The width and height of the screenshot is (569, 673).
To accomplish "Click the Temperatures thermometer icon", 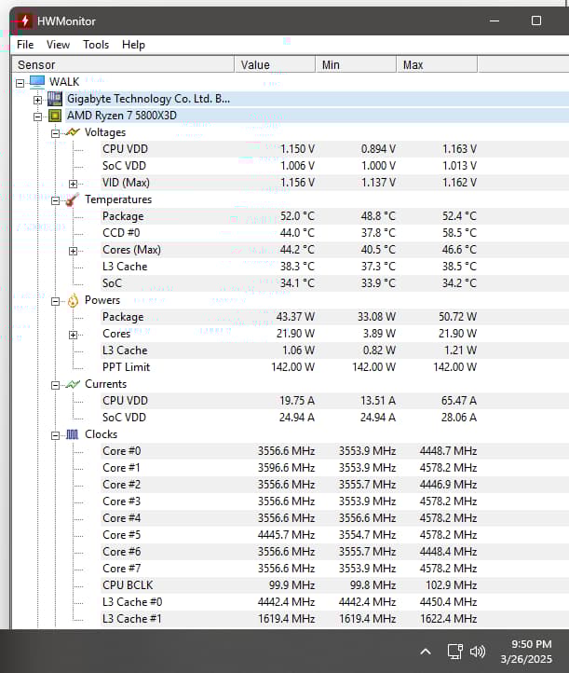I will (x=73, y=199).
